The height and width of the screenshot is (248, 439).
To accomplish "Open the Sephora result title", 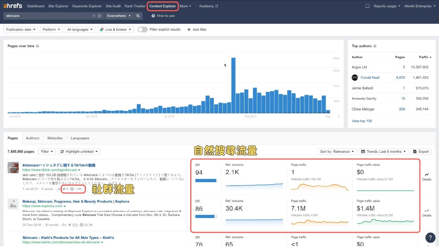I will pos(76,201).
